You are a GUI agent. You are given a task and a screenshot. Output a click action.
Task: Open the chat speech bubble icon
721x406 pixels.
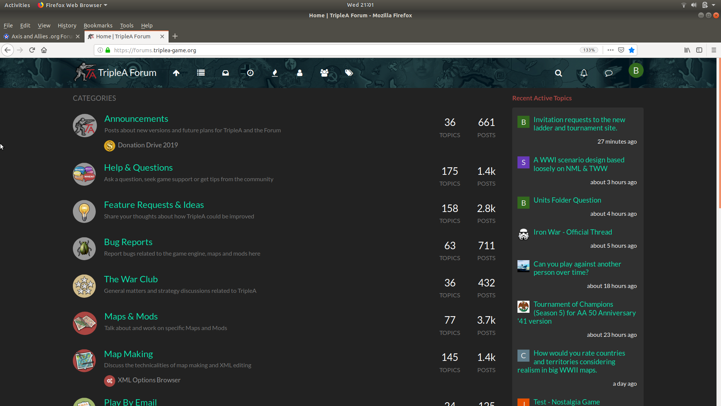click(609, 73)
